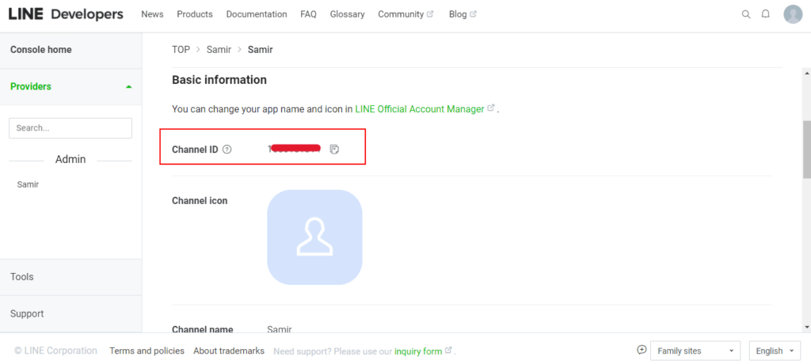Screen dimensions: 811x364
Task: Collapse the Providers section arrow
Action: coord(129,87)
